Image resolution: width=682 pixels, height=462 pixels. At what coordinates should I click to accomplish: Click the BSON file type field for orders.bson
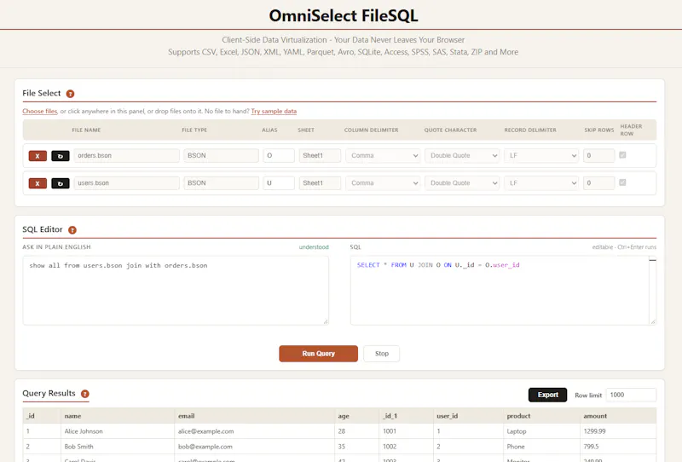click(221, 156)
